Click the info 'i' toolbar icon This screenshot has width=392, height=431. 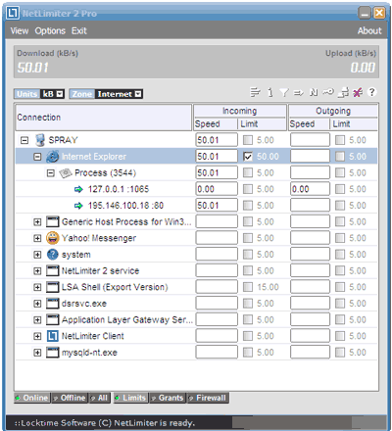270,93
